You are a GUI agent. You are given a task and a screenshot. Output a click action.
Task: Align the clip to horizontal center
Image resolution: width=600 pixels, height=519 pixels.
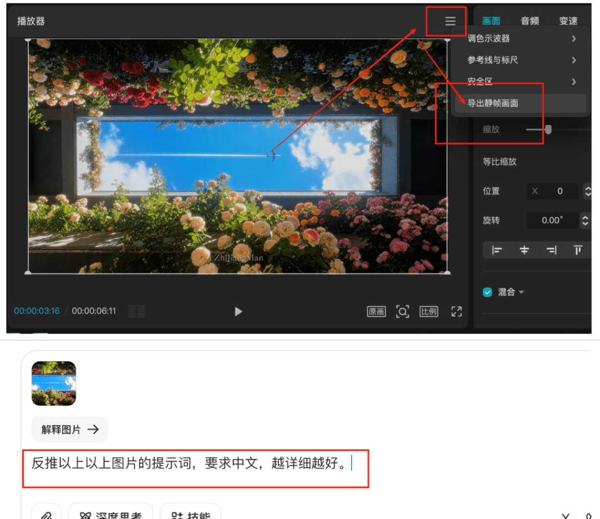pos(524,251)
